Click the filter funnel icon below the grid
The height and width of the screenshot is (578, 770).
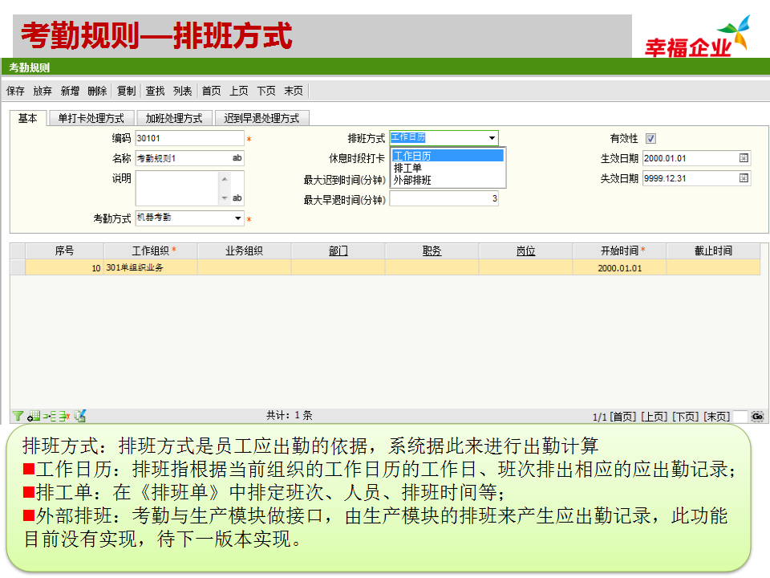pos(17,416)
